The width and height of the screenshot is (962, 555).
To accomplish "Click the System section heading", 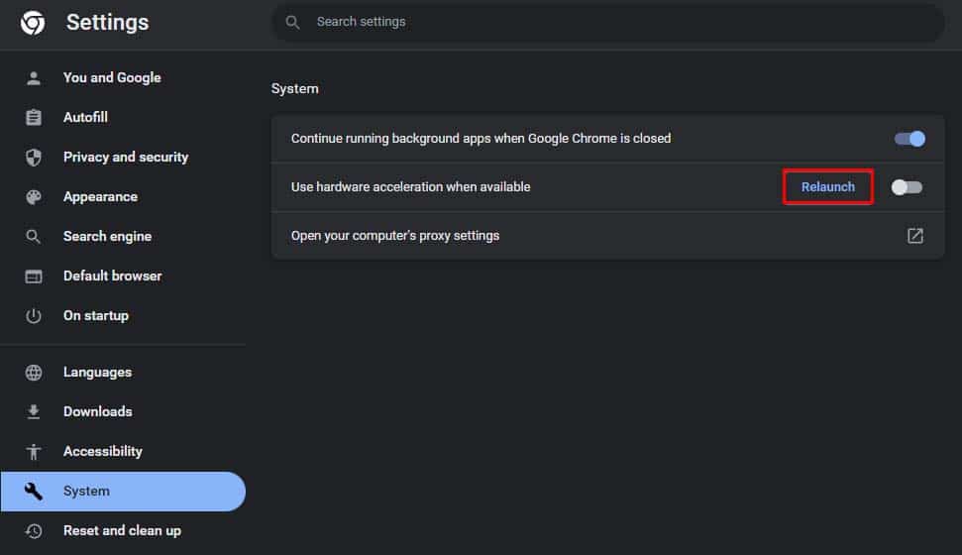I will (x=294, y=89).
